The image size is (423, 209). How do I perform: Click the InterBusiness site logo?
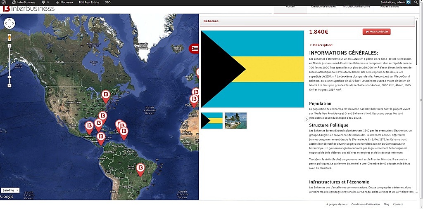pos(29,9)
